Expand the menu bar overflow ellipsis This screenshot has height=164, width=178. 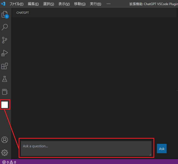pyautogui.click(x=109, y=4)
